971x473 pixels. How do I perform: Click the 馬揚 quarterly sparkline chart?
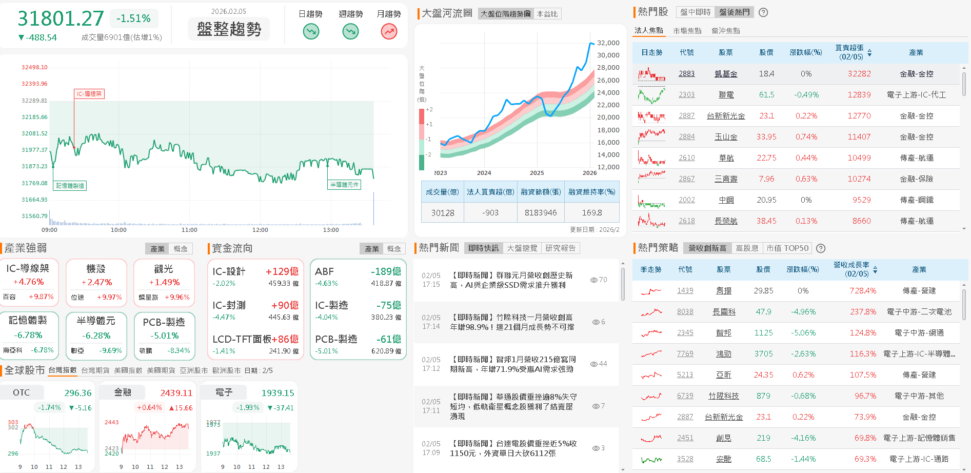(x=651, y=291)
